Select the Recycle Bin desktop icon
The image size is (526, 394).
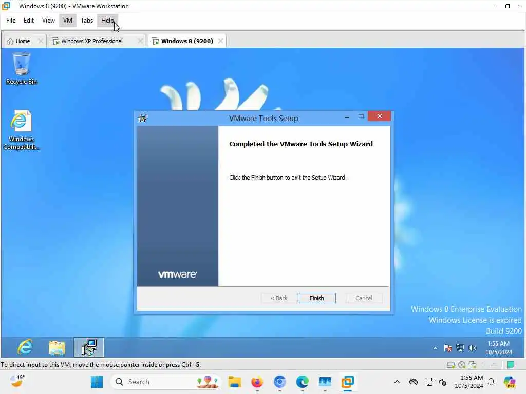coord(22,68)
